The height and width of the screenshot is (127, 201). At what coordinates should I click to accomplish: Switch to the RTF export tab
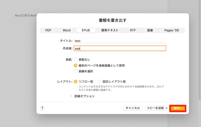133,30
